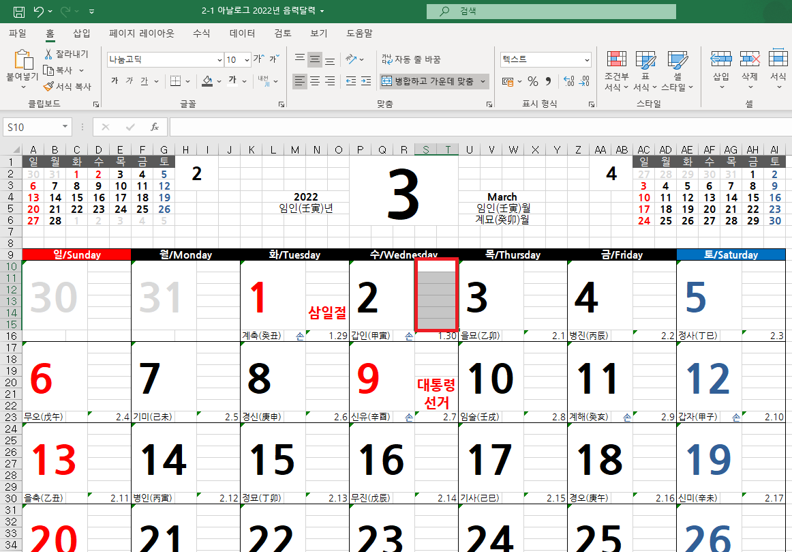Apply comma style
Image resolution: width=792 pixels, height=552 pixels.
[x=548, y=81]
